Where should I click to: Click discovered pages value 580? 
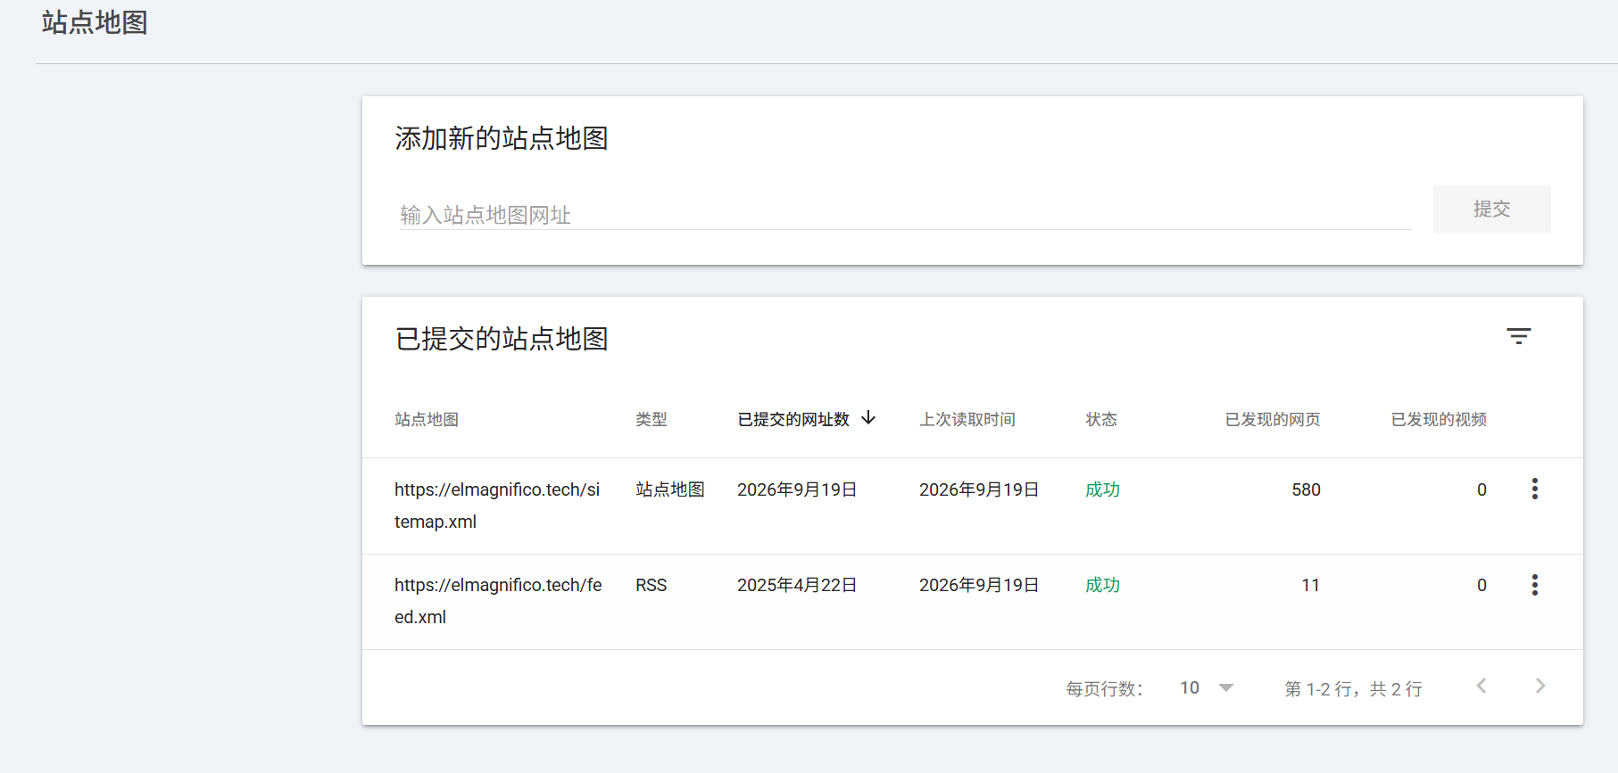(1306, 489)
